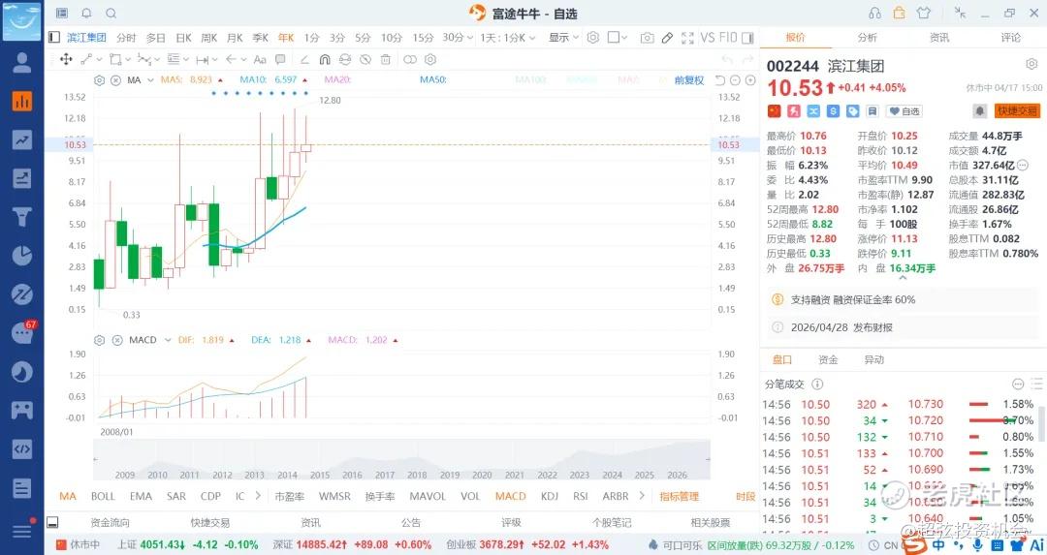Select the 周K chart period
The image size is (1047, 555).
coord(209,38)
